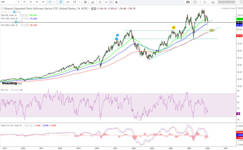243x150 pixels.
Task: Open dropdown arrow beside Standard-Daily EMA
Action: (237, 2)
